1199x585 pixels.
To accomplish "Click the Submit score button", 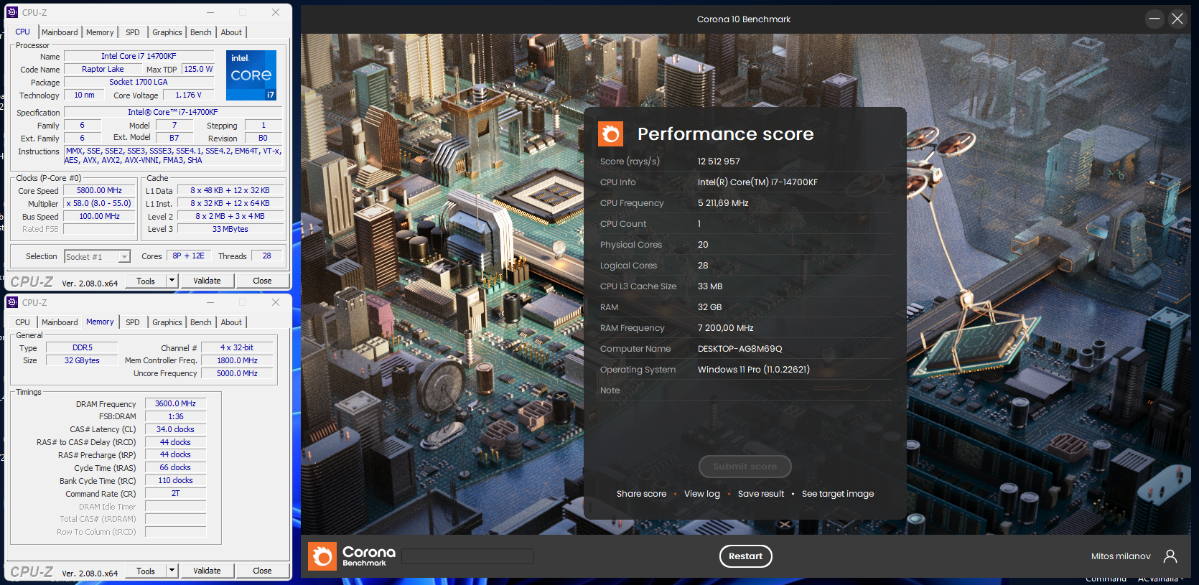I will pos(745,467).
